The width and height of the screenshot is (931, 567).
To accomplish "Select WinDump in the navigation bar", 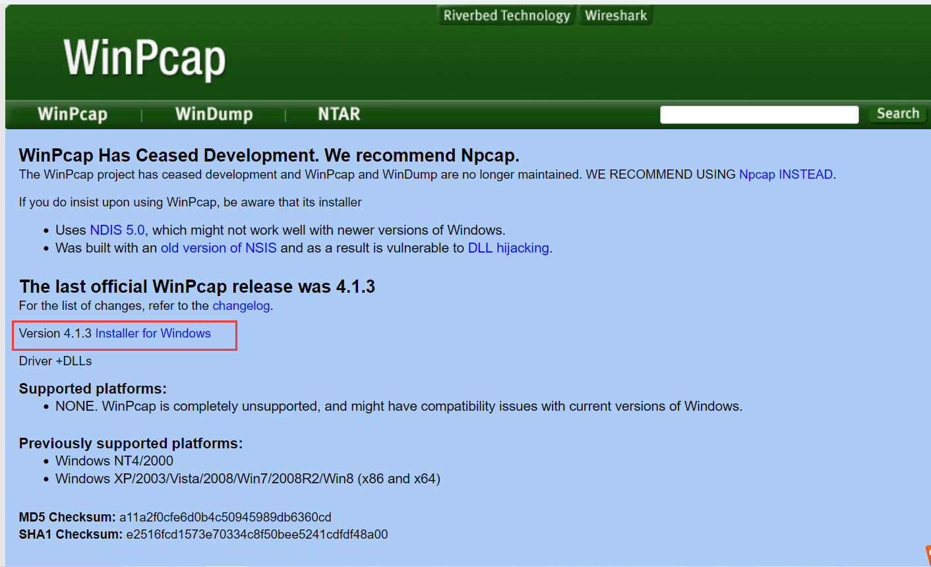I will click(214, 114).
